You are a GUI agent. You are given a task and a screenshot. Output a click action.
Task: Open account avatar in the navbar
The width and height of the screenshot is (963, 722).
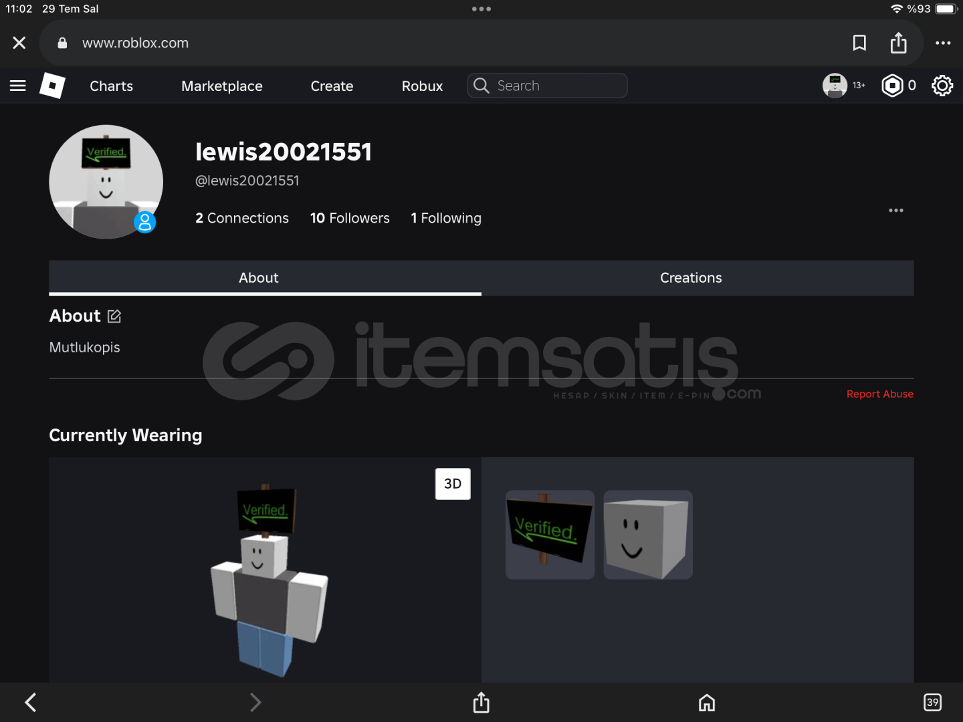[835, 86]
